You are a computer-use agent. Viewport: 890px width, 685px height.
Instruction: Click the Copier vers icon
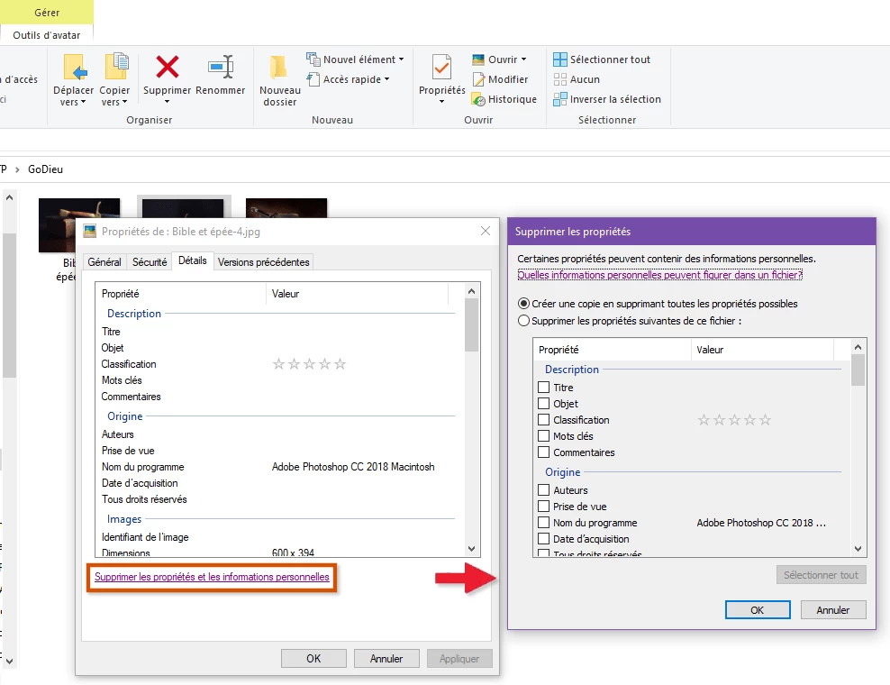point(115,68)
